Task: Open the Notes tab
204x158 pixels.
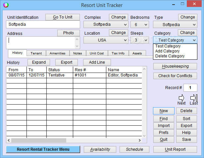Action: pyautogui.click(x=77, y=53)
